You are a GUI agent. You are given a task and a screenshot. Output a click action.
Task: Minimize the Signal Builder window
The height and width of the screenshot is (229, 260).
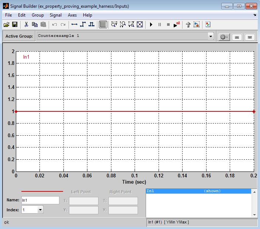tap(227, 6)
